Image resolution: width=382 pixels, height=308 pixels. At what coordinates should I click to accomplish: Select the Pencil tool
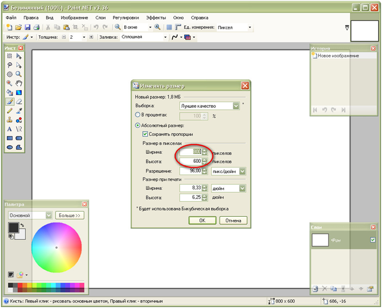9,111
